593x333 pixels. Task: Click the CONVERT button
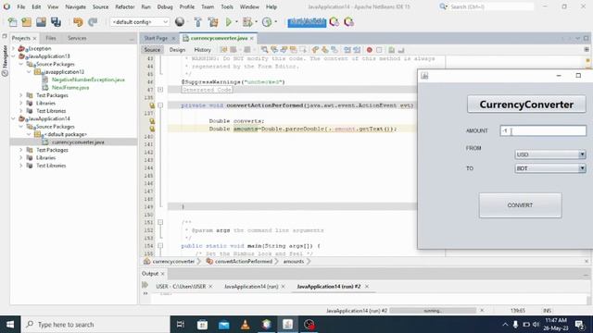tap(520, 205)
